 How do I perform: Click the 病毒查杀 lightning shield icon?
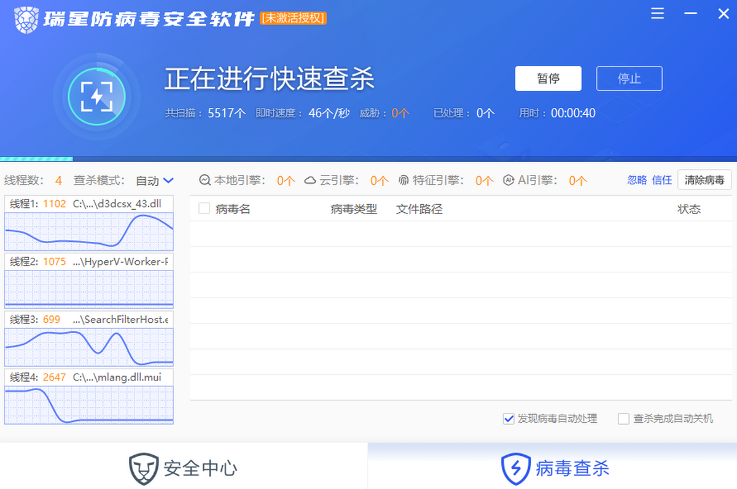[515, 469]
